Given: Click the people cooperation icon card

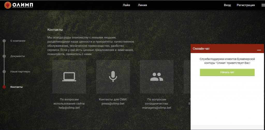Looking at the screenshot, I should tap(157, 77).
